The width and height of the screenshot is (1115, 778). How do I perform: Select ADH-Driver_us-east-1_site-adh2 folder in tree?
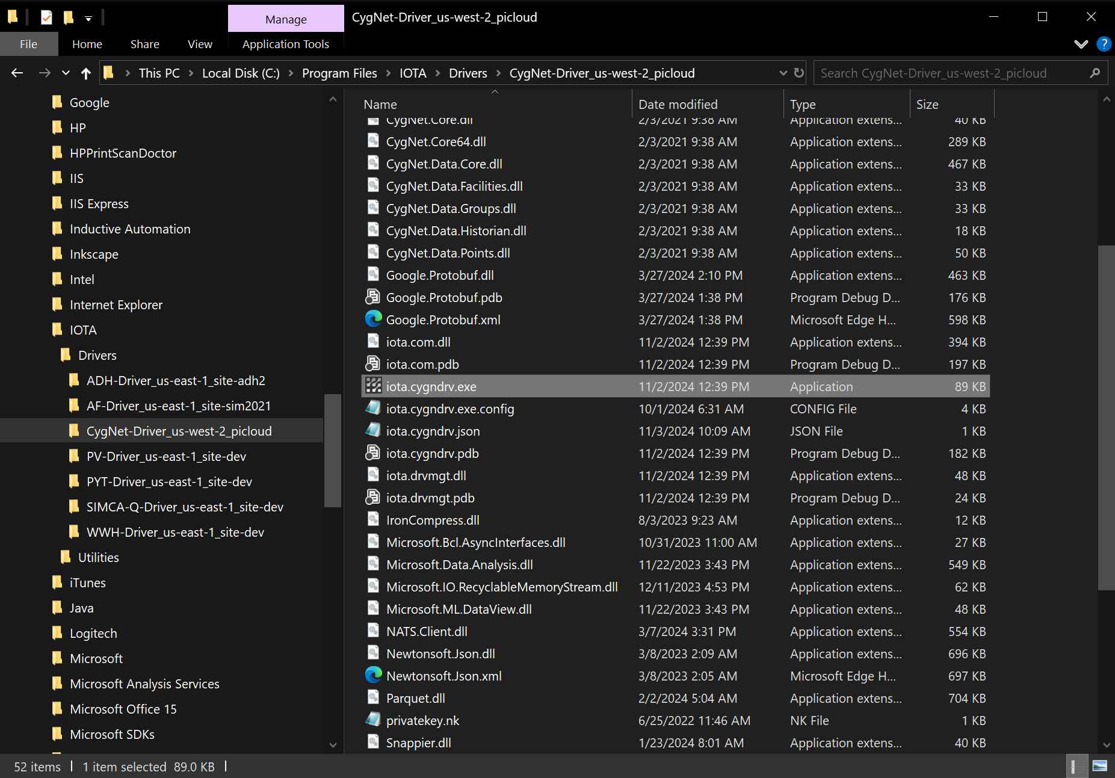coord(176,380)
